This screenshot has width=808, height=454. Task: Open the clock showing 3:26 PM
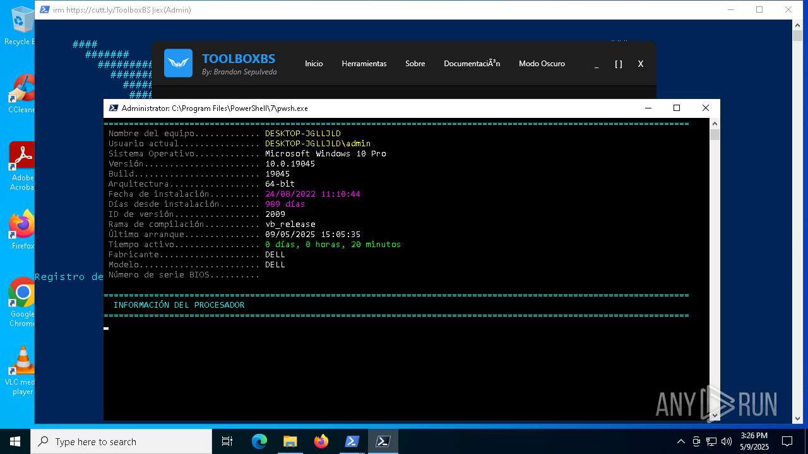click(754, 441)
